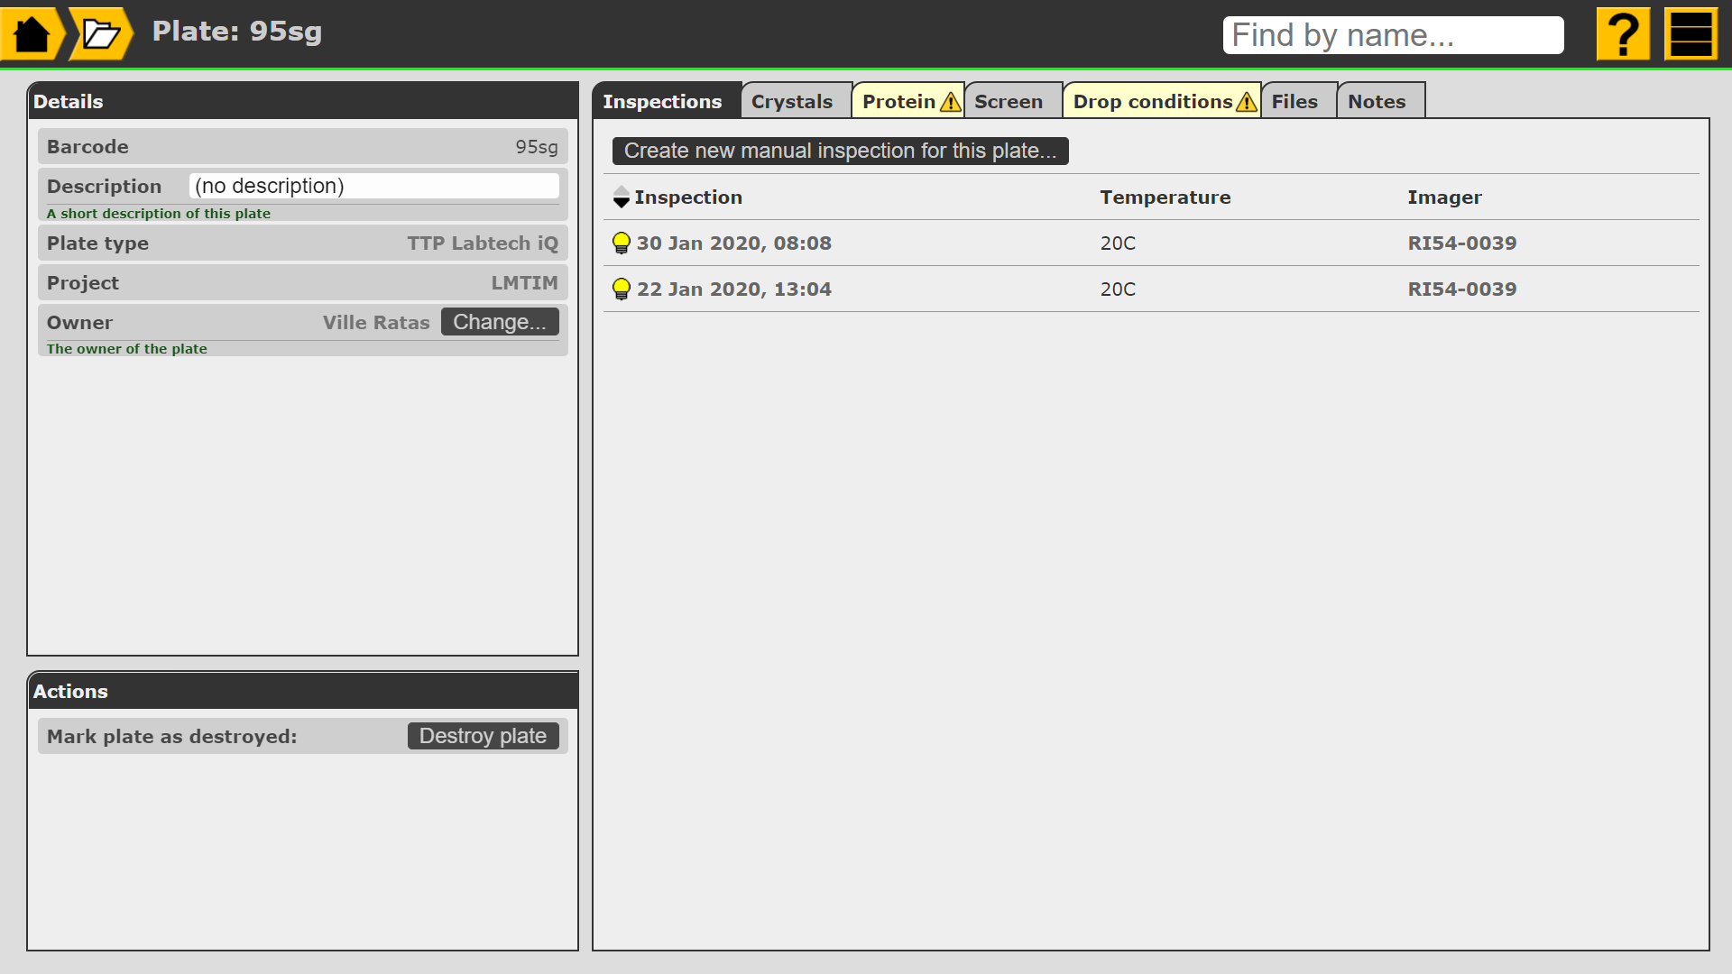1732x974 pixels.
Task: Click the Home icon in header
Action: [32, 34]
